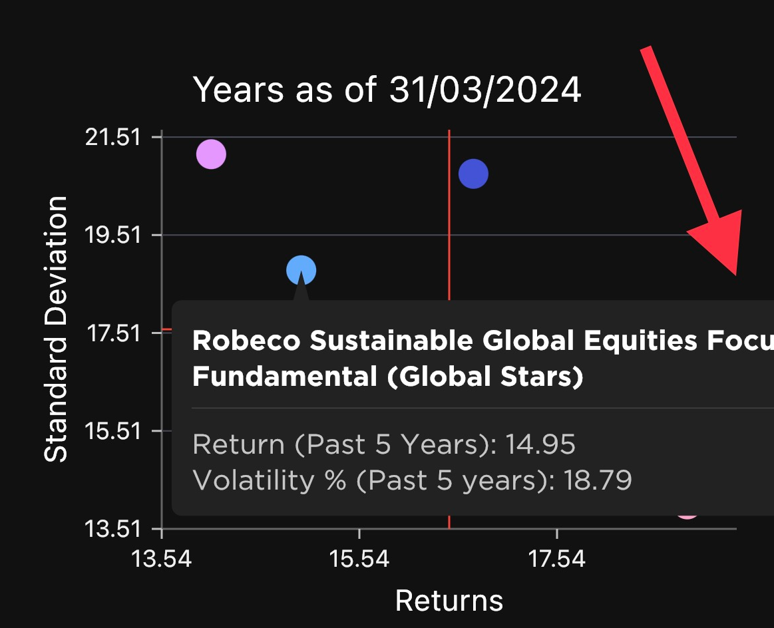Click the chart title showing 31/03/2024
The height and width of the screenshot is (628, 774).
tap(387, 90)
